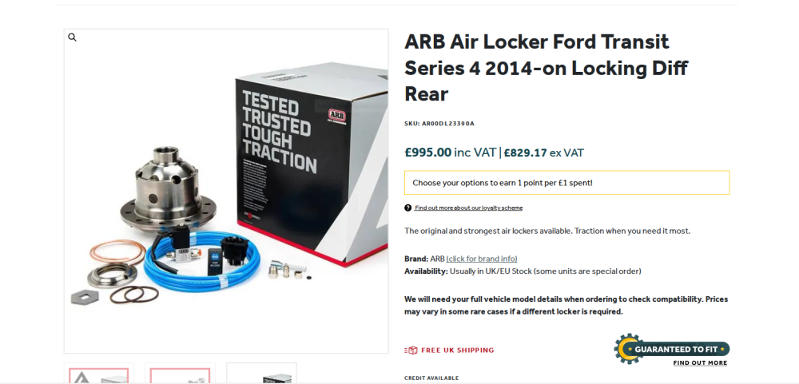Click the free shipping parcel icon
The width and height of the screenshot is (799, 384).
[x=411, y=350]
